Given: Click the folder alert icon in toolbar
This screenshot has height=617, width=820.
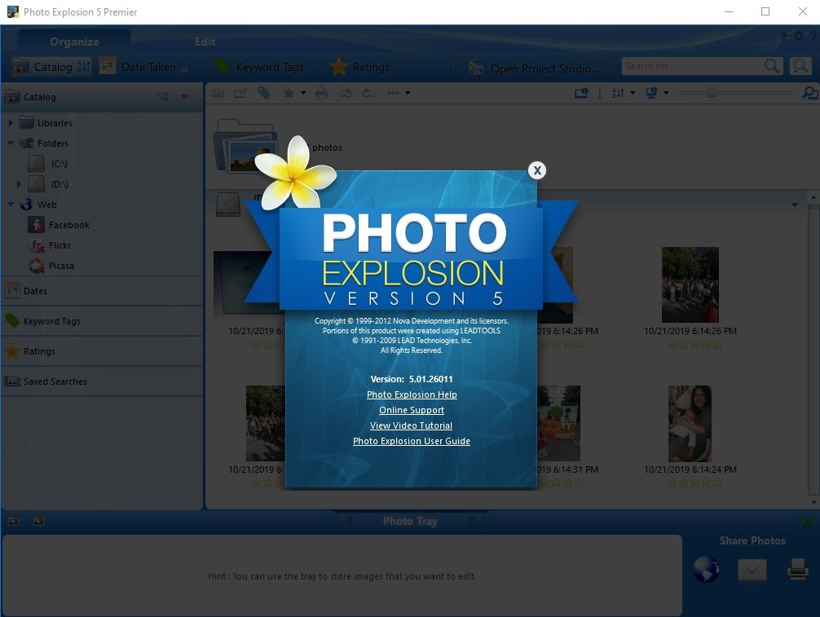Looking at the screenshot, I should (581, 93).
